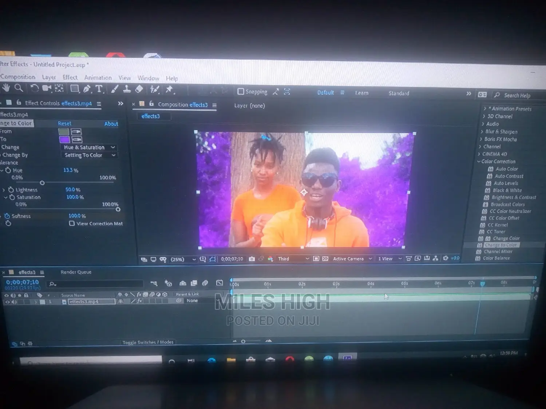Click the taskbar clock 12:59 PM
Viewport: 546px width, 409px height.
pos(509,353)
